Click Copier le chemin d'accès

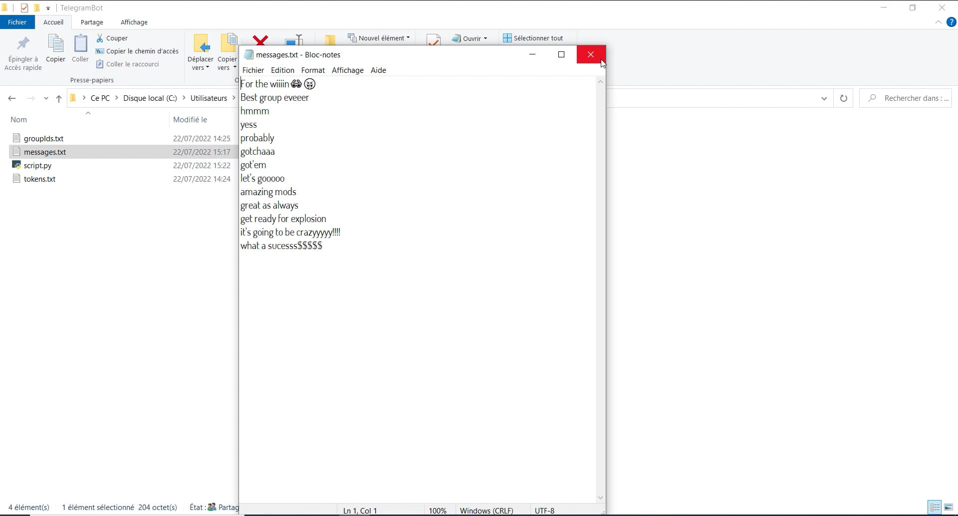[x=137, y=51]
